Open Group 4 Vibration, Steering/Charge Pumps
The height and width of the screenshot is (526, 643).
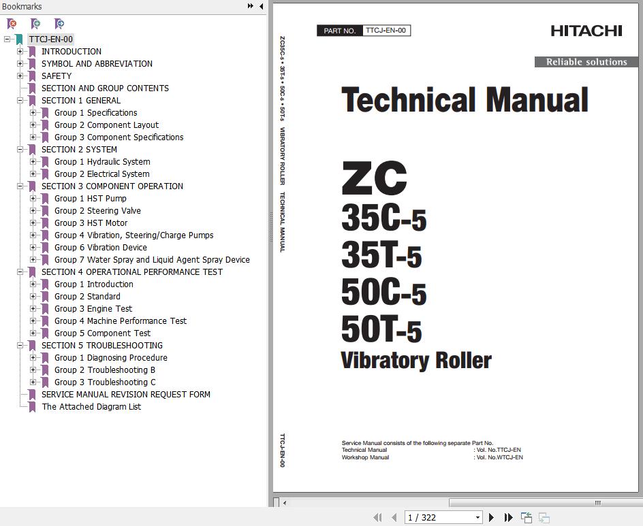coord(134,235)
